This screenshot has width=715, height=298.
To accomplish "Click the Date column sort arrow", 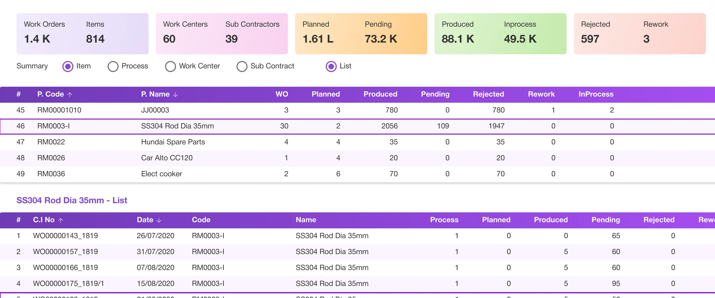I will point(159,221).
